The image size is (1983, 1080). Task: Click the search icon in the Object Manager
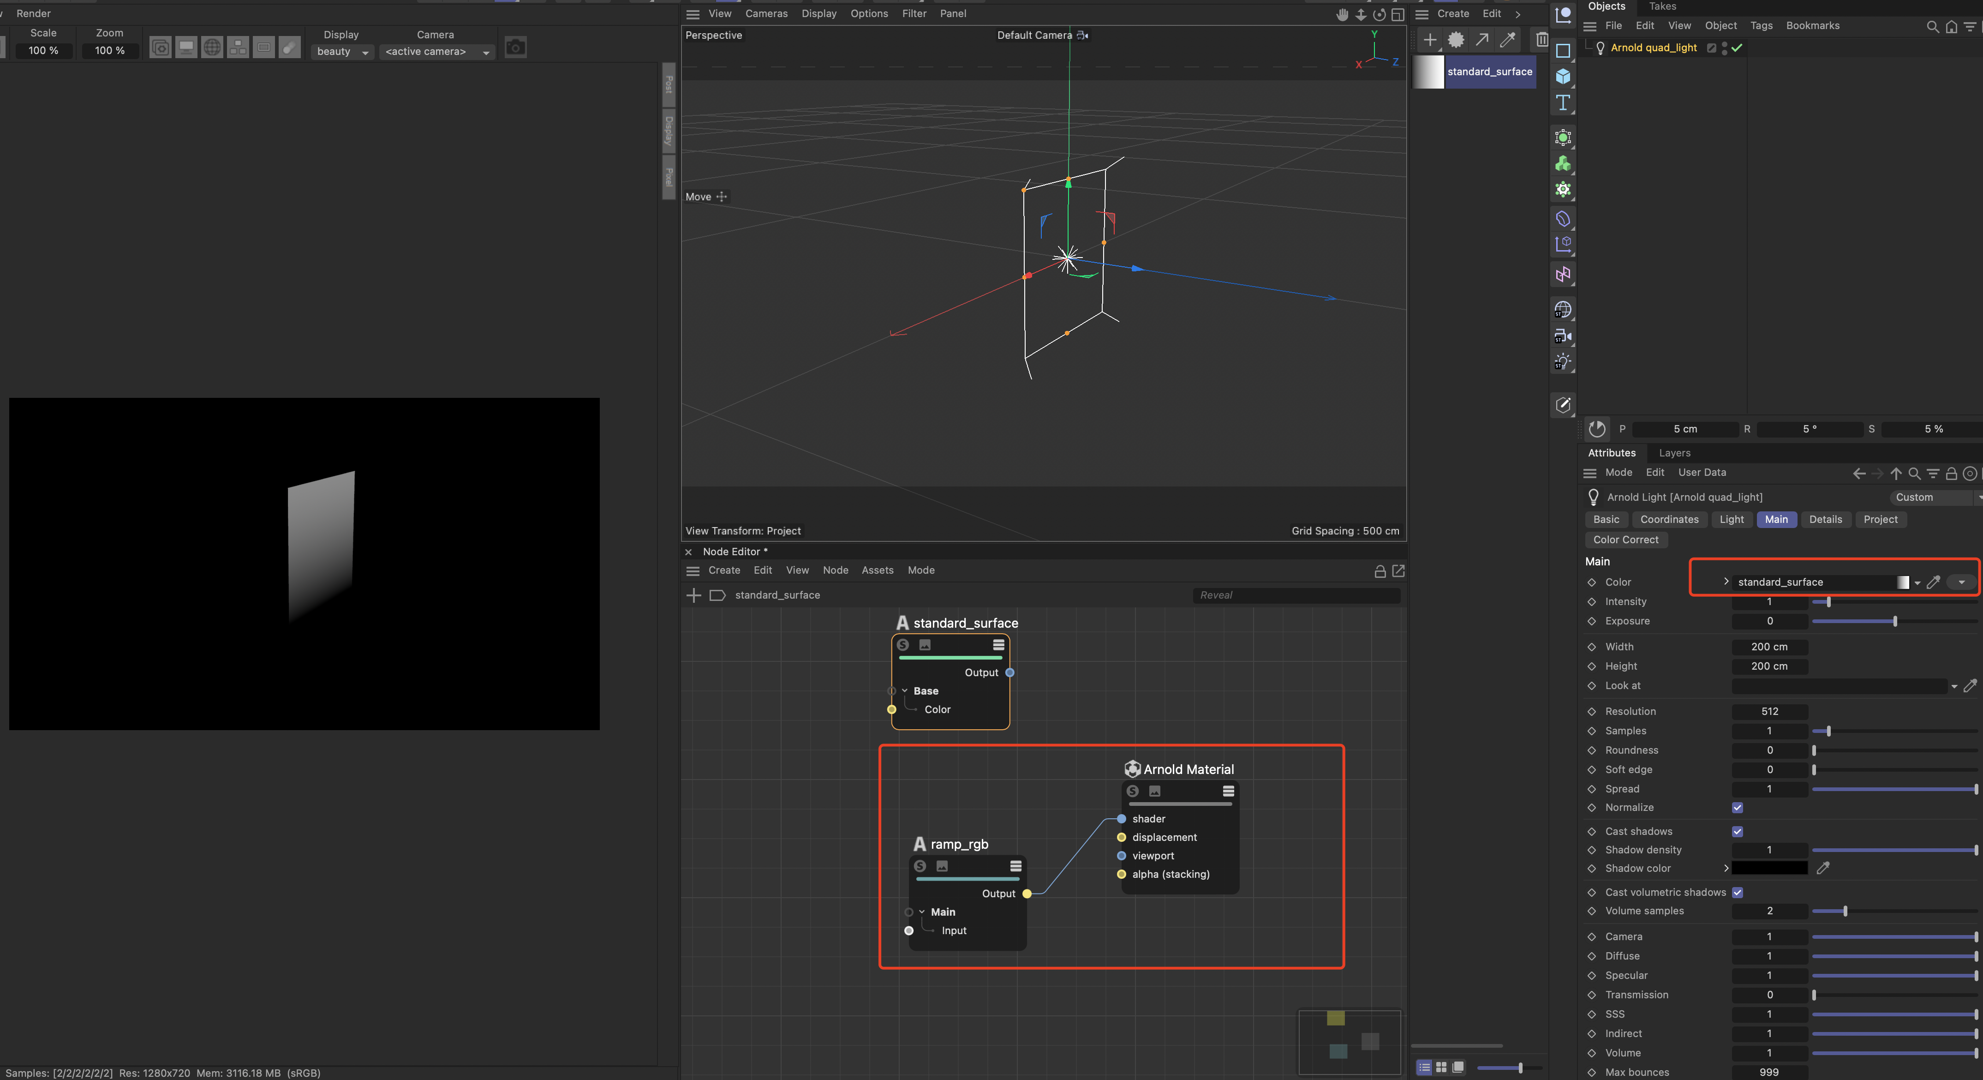(1933, 25)
